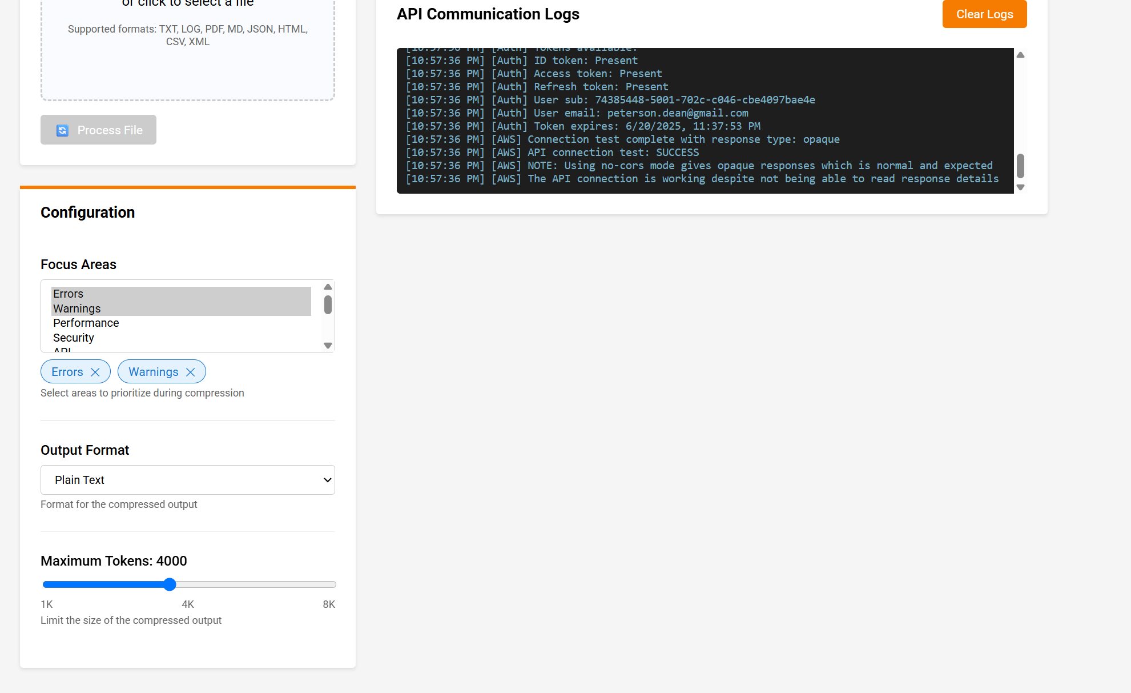Click the Process File button label
1131x693 pixels.
pos(110,130)
